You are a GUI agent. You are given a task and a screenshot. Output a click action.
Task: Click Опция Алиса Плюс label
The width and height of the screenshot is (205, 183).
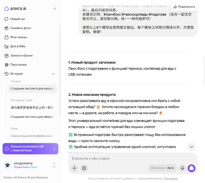(25, 167)
